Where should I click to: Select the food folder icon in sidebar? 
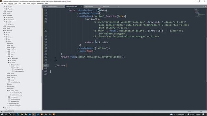[x=9, y=54]
